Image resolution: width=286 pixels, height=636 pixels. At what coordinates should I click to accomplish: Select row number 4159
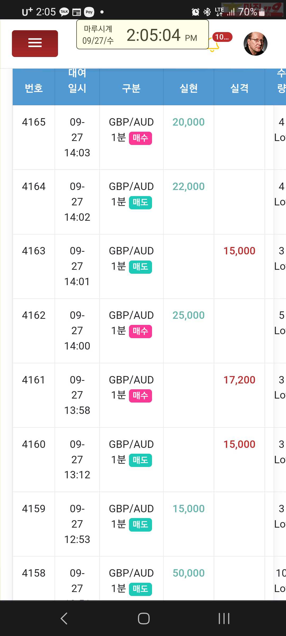click(x=34, y=509)
